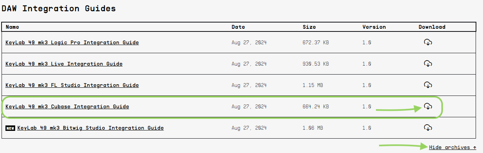Click the Version column header
The image size is (483, 153).
(x=374, y=27)
